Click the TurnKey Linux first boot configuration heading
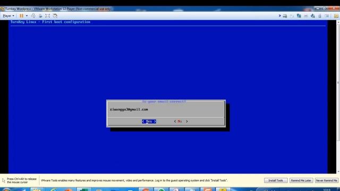Viewport: 340px width, 191px height. click(50, 22)
